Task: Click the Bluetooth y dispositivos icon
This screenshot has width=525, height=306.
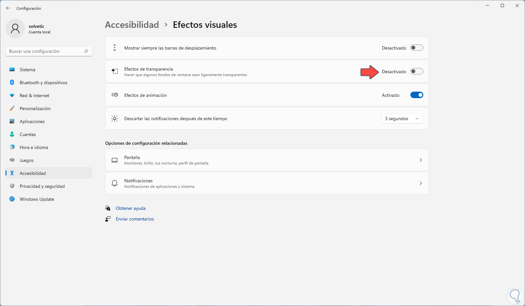Action: (x=12, y=83)
